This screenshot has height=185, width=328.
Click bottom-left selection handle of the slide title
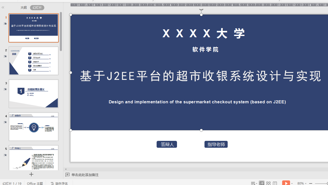point(71,130)
